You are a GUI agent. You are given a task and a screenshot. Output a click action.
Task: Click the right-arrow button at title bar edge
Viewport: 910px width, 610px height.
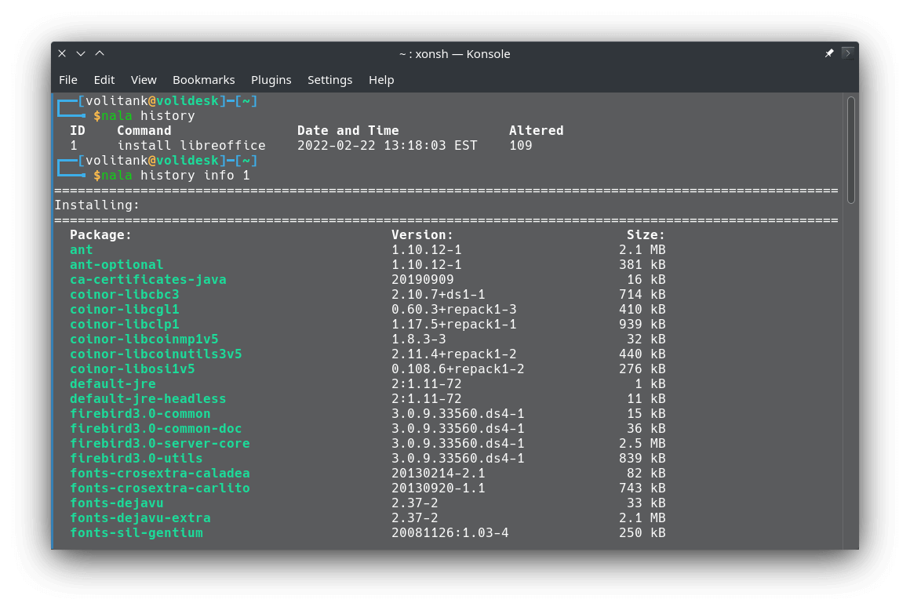click(848, 53)
